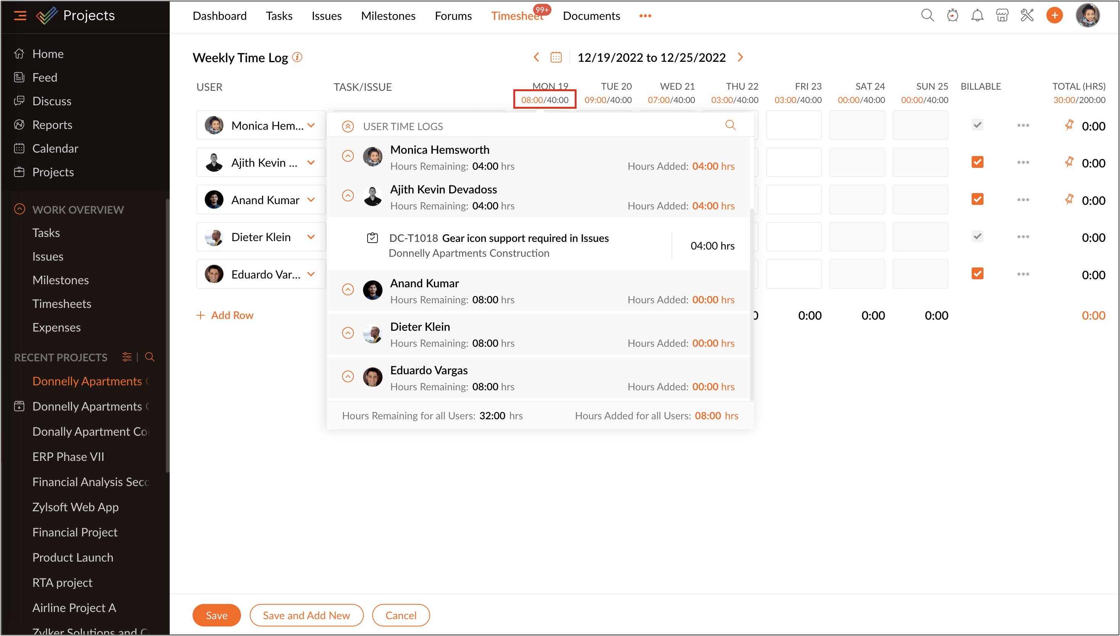Image resolution: width=1120 pixels, height=636 pixels.
Task: Open the timer stopwatch icon in top bar
Action: pyautogui.click(x=952, y=16)
